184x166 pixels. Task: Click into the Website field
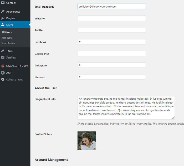click(112, 18)
